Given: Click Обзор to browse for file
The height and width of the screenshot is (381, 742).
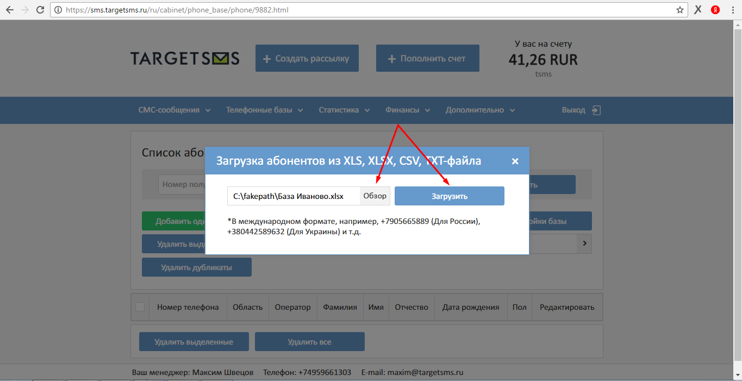Looking at the screenshot, I should click(375, 196).
